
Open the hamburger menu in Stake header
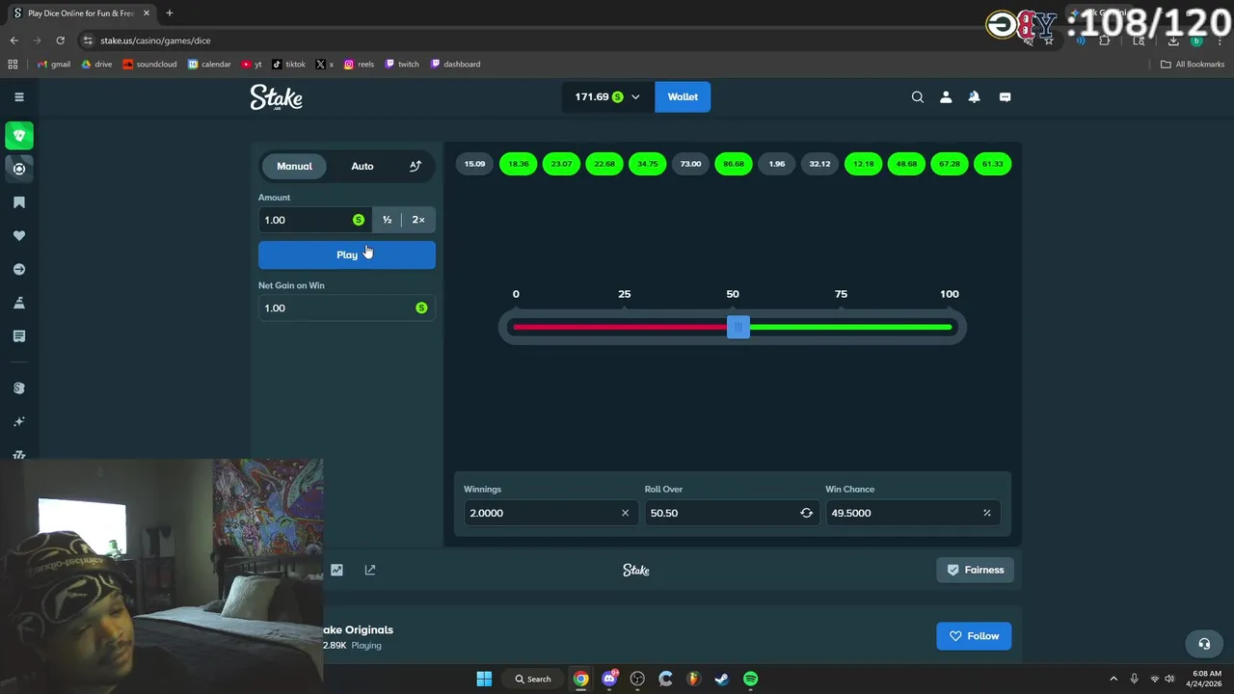tap(18, 96)
